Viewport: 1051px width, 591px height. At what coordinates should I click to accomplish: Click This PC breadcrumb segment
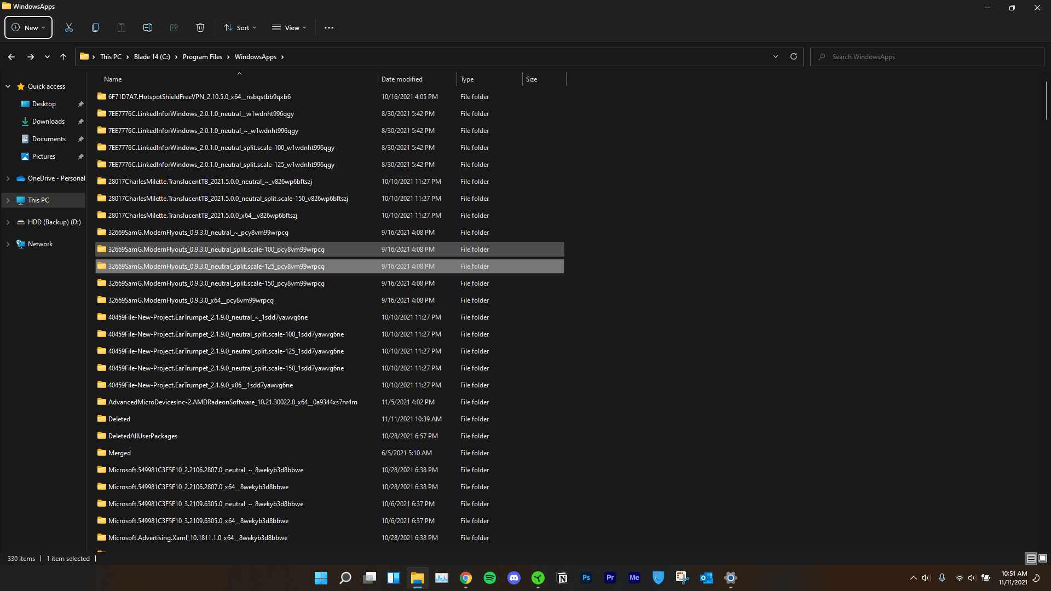[x=111, y=57]
